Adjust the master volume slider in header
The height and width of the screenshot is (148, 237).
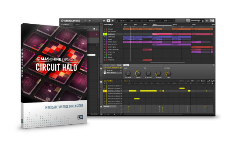196,21
